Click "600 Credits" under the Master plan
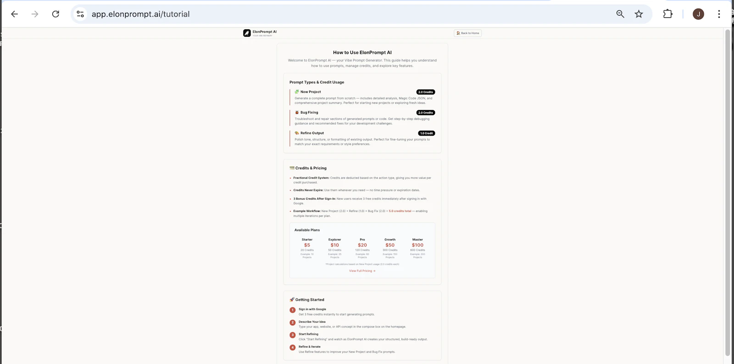Image resolution: width=734 pixels, height=364 pixels. pyautogui.click(x=417, y=250)
